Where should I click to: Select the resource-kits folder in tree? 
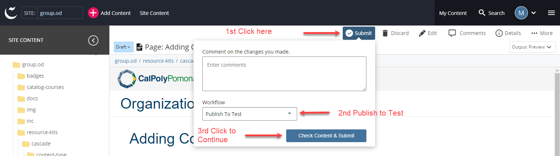(42, 132)
